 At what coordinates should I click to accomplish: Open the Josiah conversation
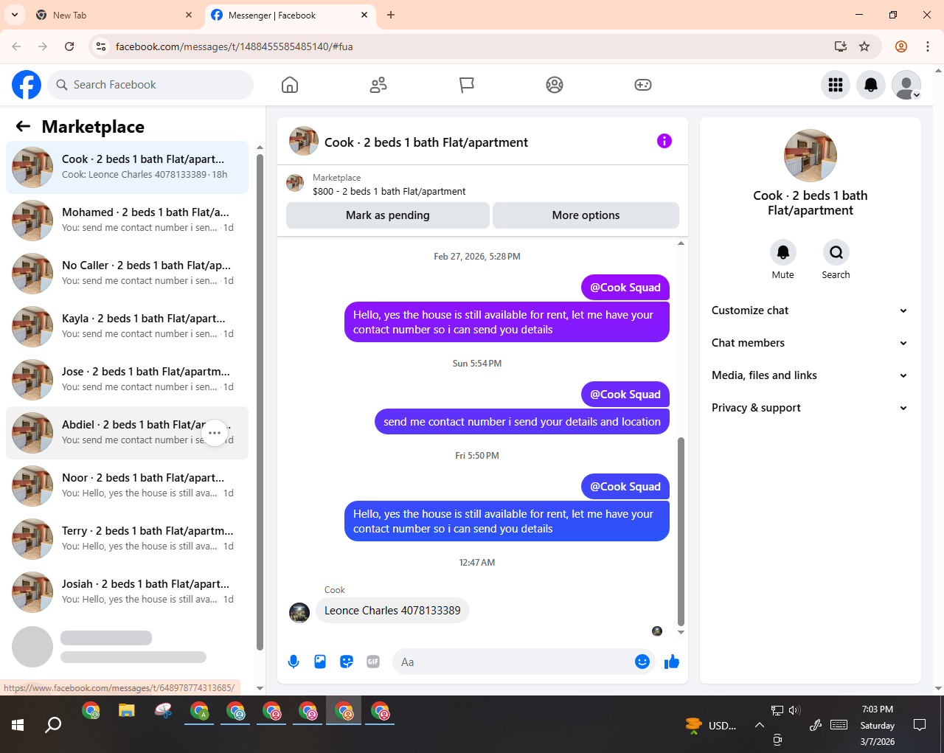point(127,592)
